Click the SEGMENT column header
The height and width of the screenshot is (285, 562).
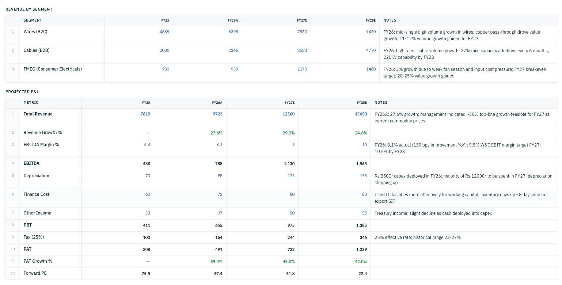coord(33,20)
